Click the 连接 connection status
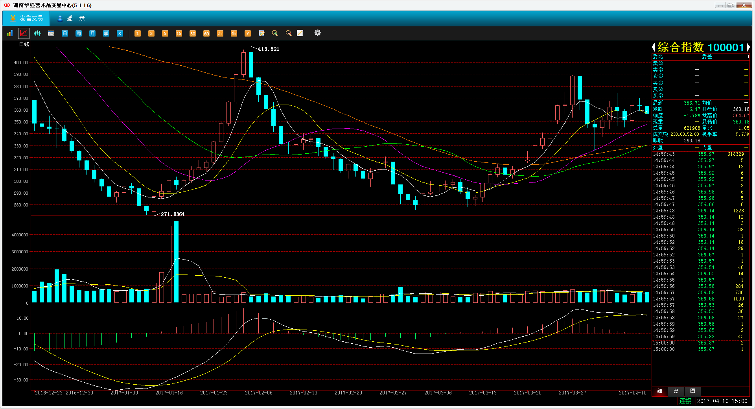The height and width of the screenshot is (409, 755). click(685, 401)
